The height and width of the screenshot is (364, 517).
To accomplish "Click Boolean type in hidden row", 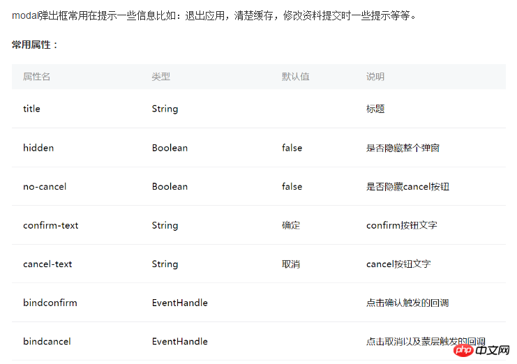I will tap(170, 148).
